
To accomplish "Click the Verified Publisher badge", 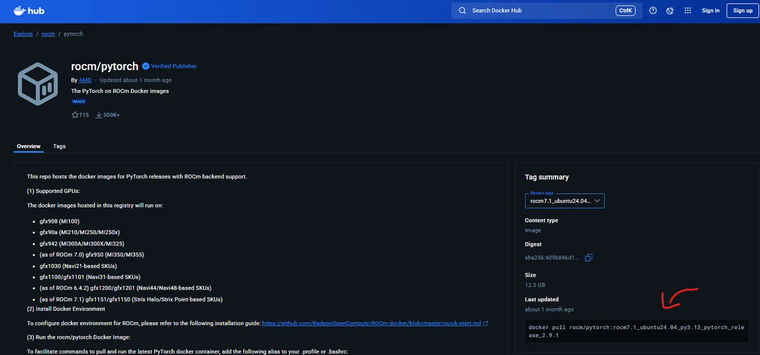I will point(169,66).
